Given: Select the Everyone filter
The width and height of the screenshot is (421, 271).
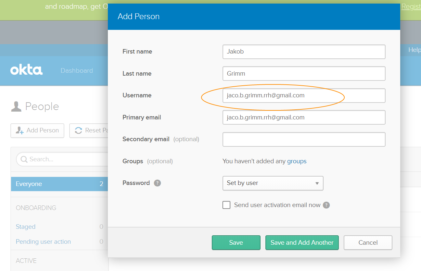Looking at the screenshot, I should coord(59,184).
